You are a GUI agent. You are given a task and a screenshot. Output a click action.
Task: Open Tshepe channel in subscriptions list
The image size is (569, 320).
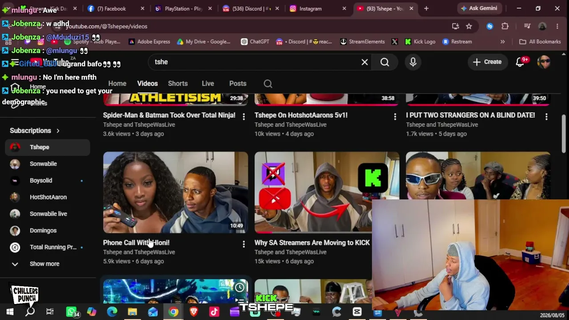pyautogui.click(x=48, y=147)
